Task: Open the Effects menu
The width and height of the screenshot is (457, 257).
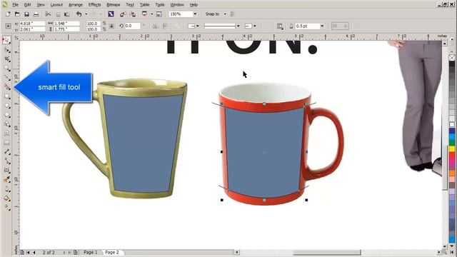Action: coord(94,5)
